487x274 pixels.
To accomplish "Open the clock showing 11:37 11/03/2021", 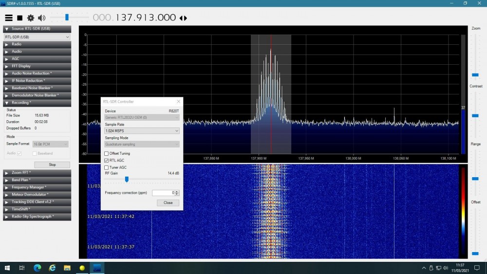I will (x=460, y=268).
